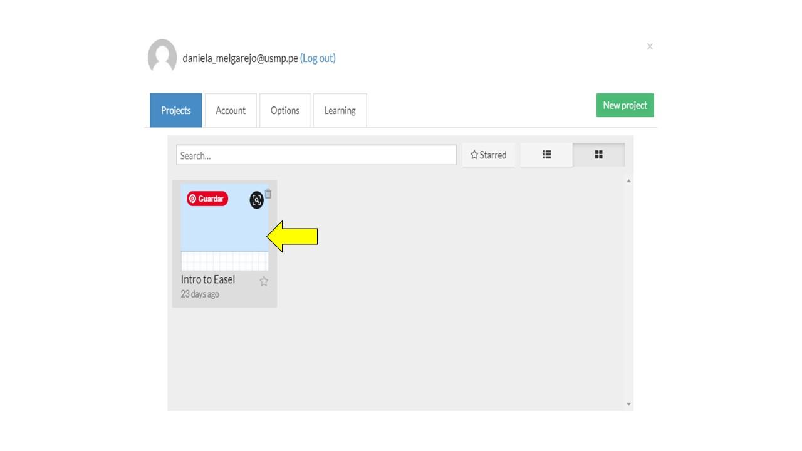
Task: Click the daniela_melgarejo@usmp.pe email text
Action: coord(240,58)
